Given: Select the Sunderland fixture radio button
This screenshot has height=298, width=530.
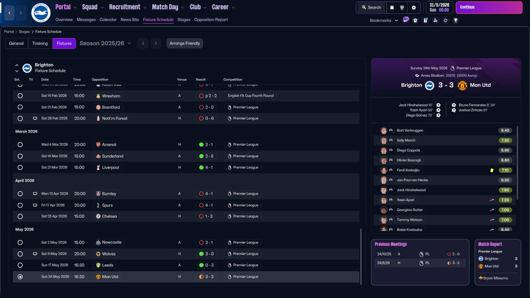Looking at the screenshot, I should pos(20,156).
